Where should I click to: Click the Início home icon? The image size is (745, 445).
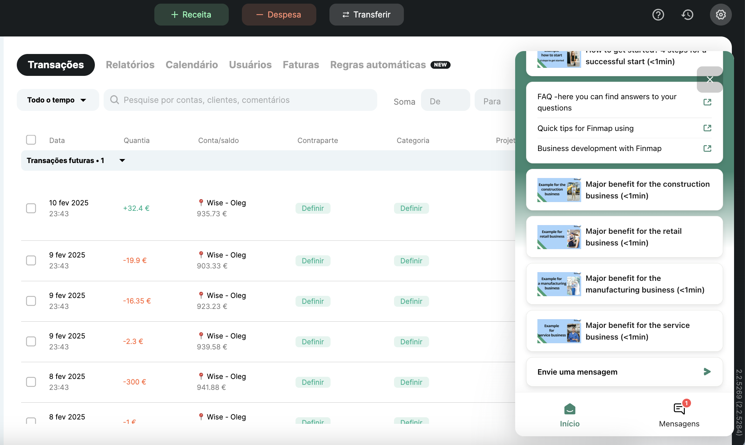(570, 409)
